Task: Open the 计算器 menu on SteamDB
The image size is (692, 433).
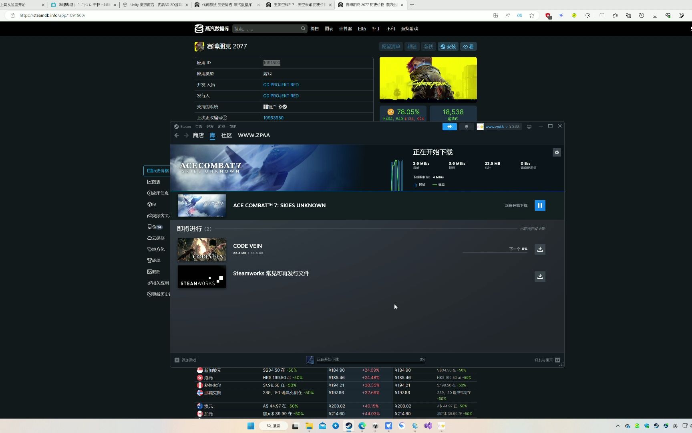Action: 345,29
